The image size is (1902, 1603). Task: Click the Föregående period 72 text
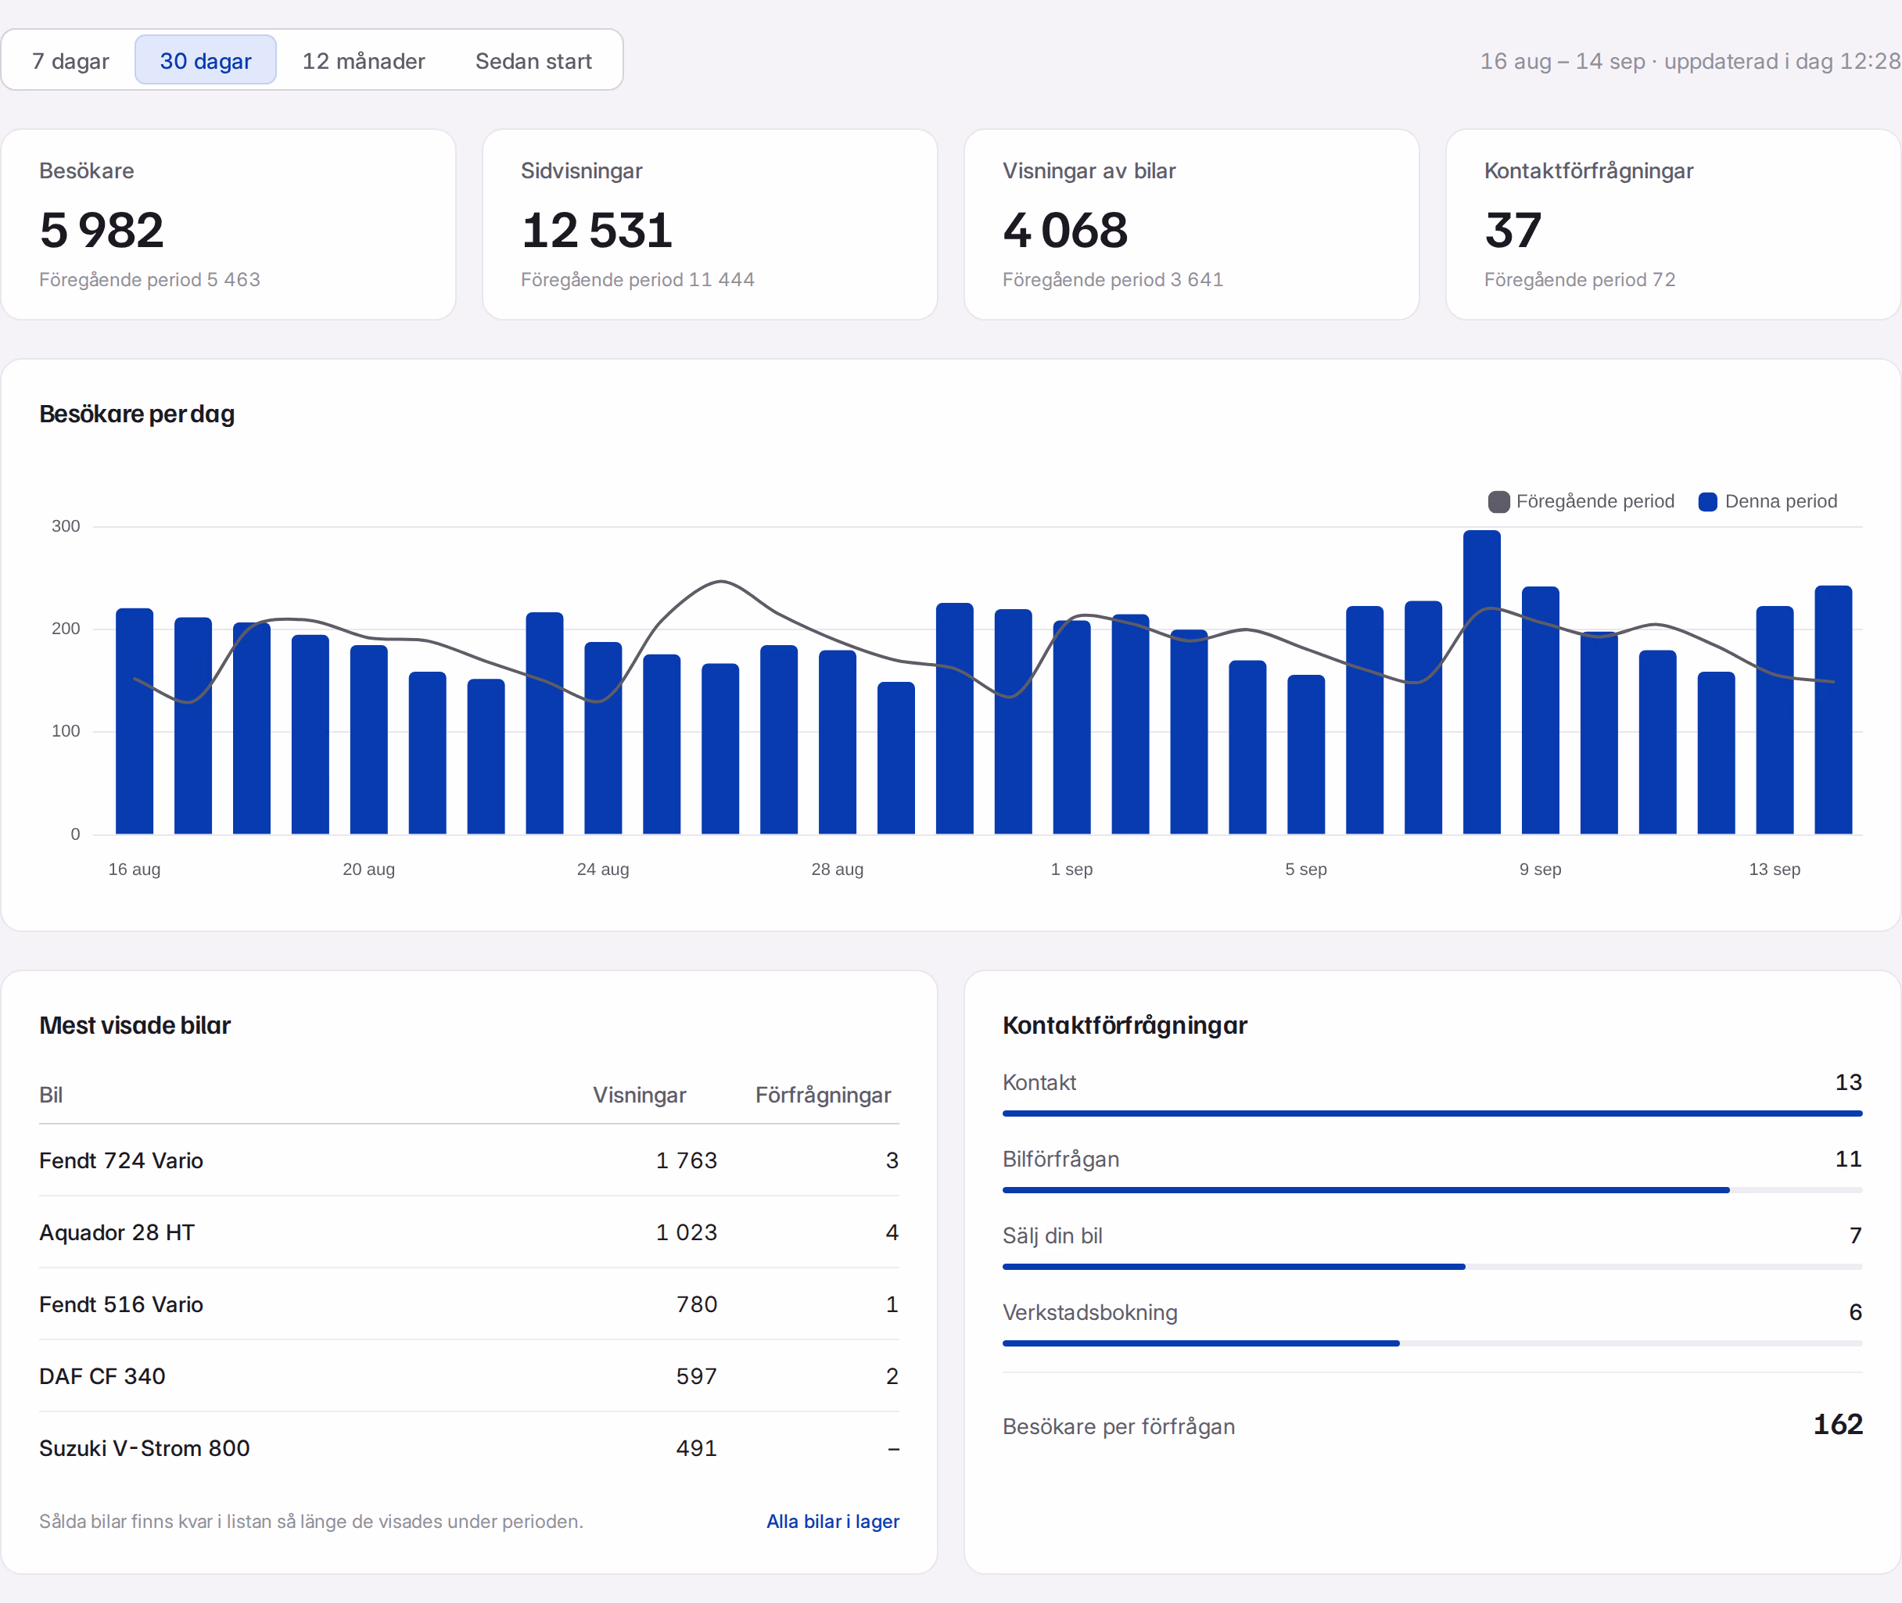[x=1580, y=280]
